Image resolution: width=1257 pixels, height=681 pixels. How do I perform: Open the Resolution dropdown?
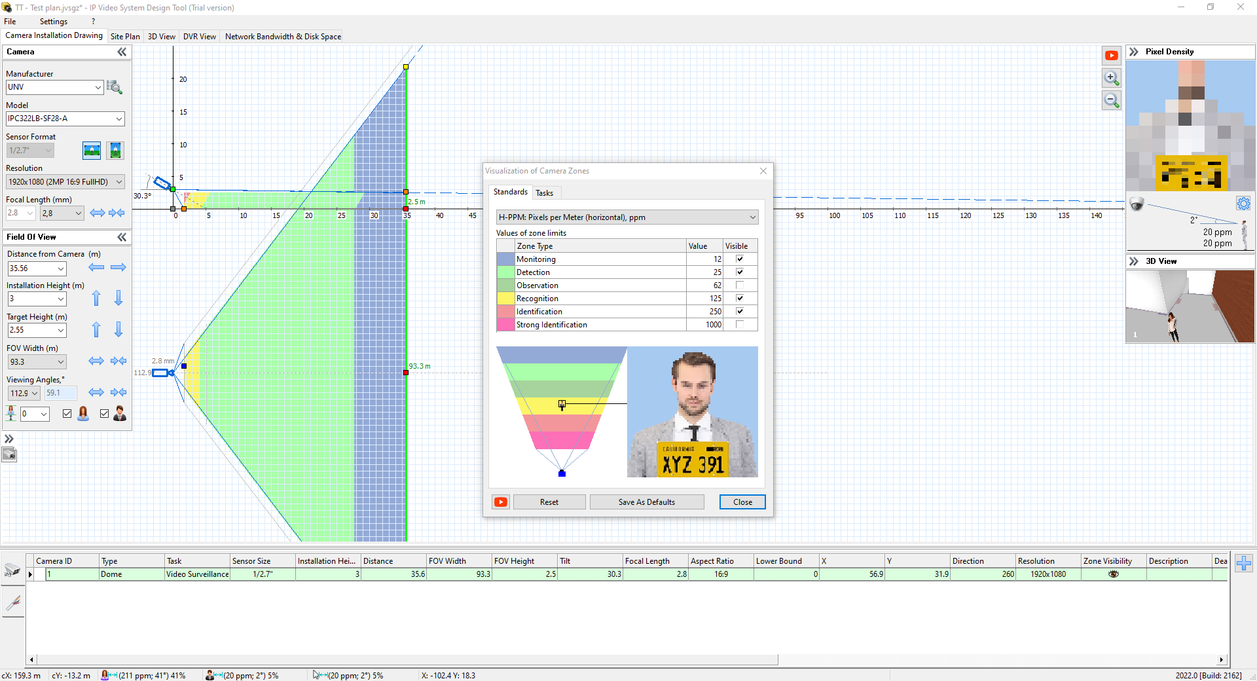65,182
